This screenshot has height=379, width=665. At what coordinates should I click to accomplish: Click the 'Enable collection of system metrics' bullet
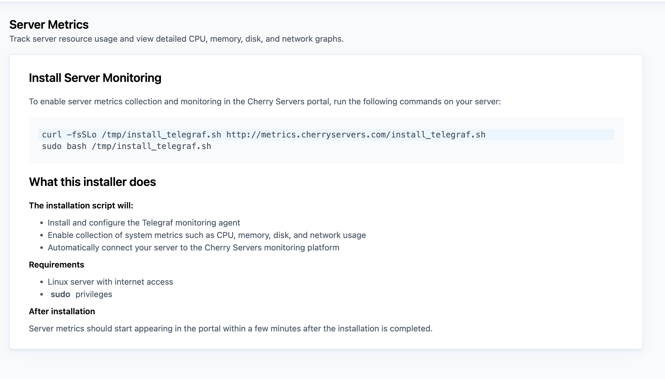(x=207, y=235)
